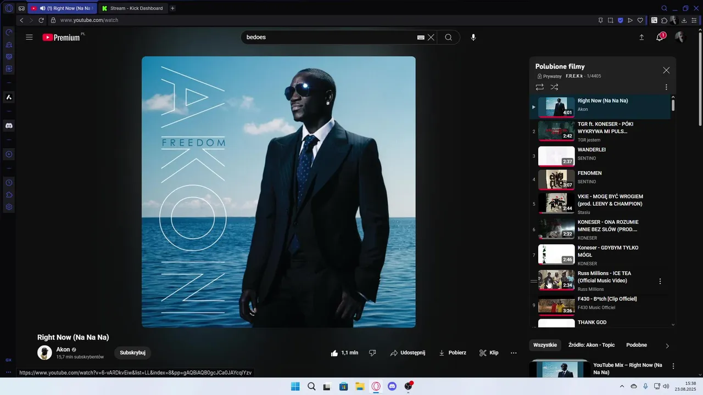
Task: Open the YouTube guide hamburger menu
Action: pyautogui.click(x=29, y=37)
